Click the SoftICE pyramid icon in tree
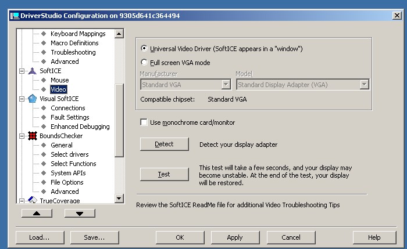 (32, 71)
